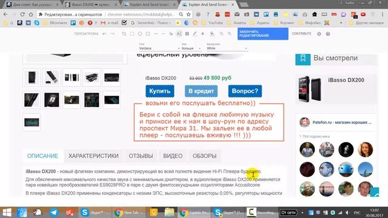Select the dashed selection rectangle tool

click(132, 34)
